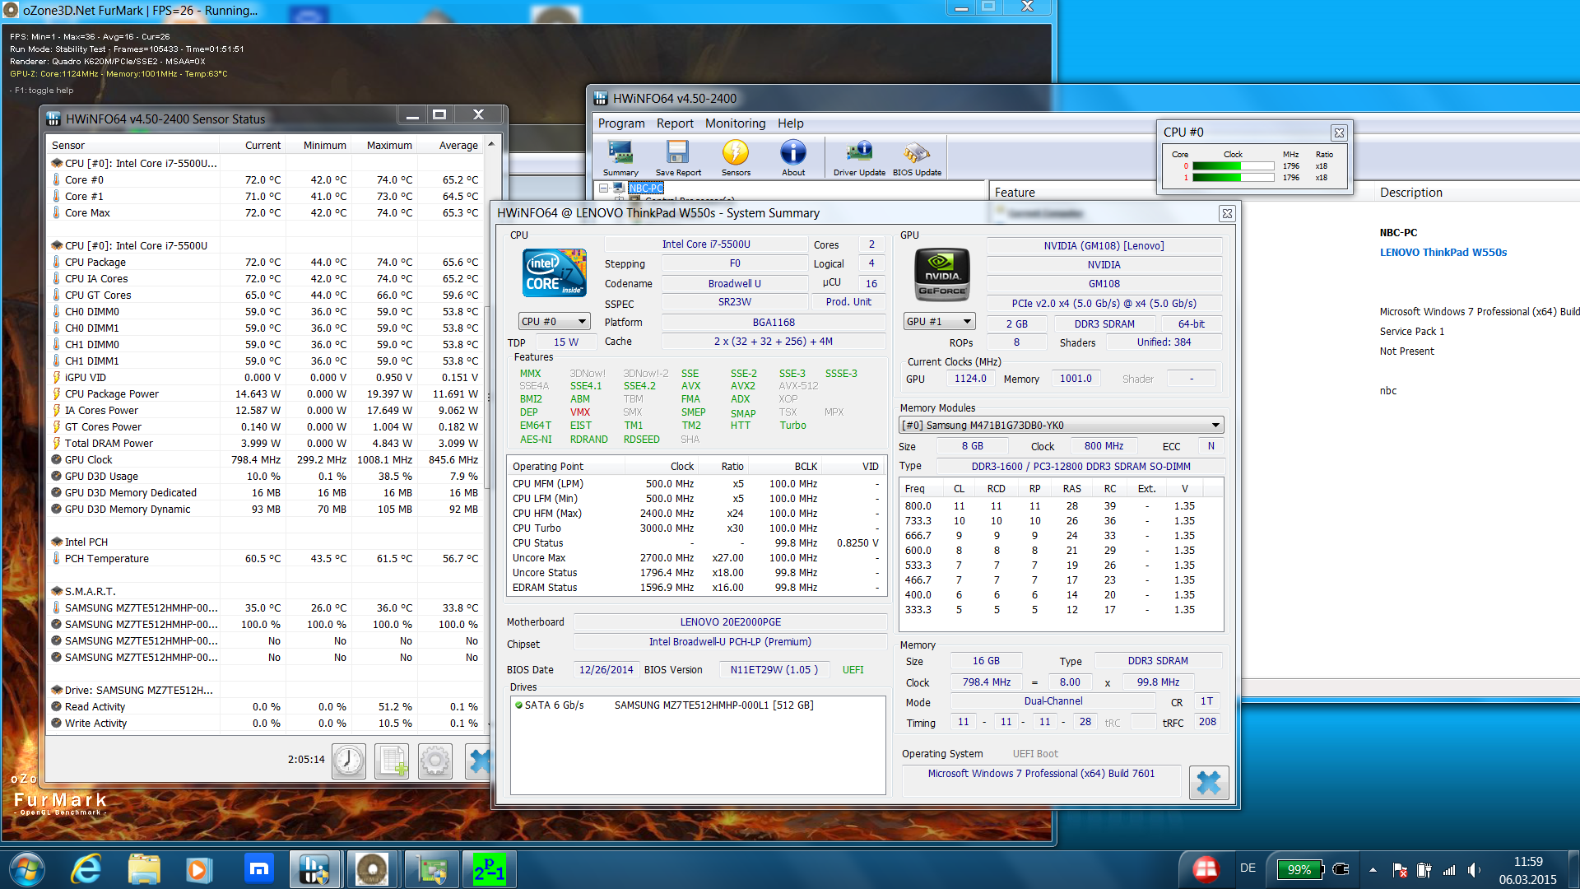Screen dimensions: 1580x889
Task: Close the System Summary window via title X
Action: pos(1227,213)
